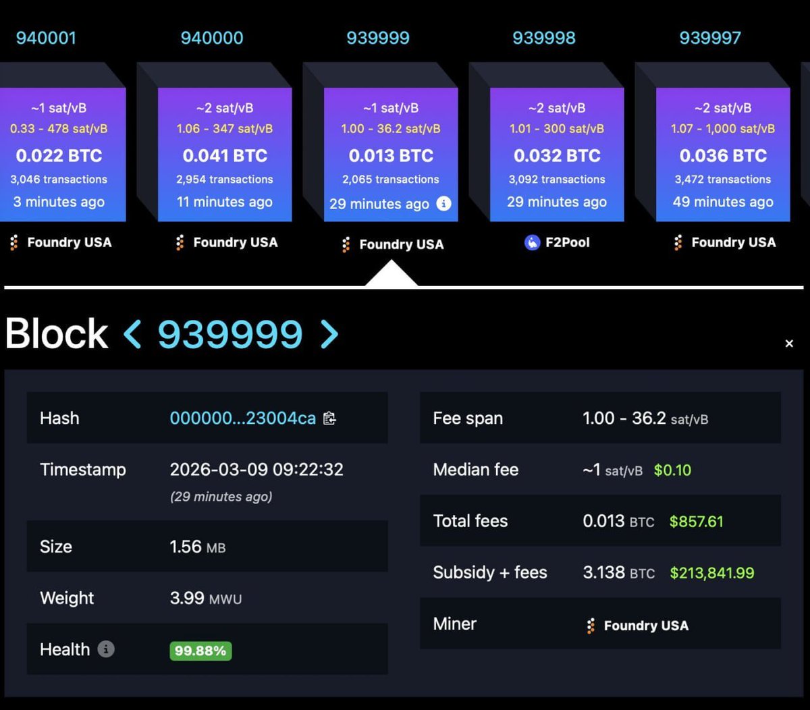Click the green 99.88% Health badge
This screenshot has width=810, height=710.
coord(200,651)
